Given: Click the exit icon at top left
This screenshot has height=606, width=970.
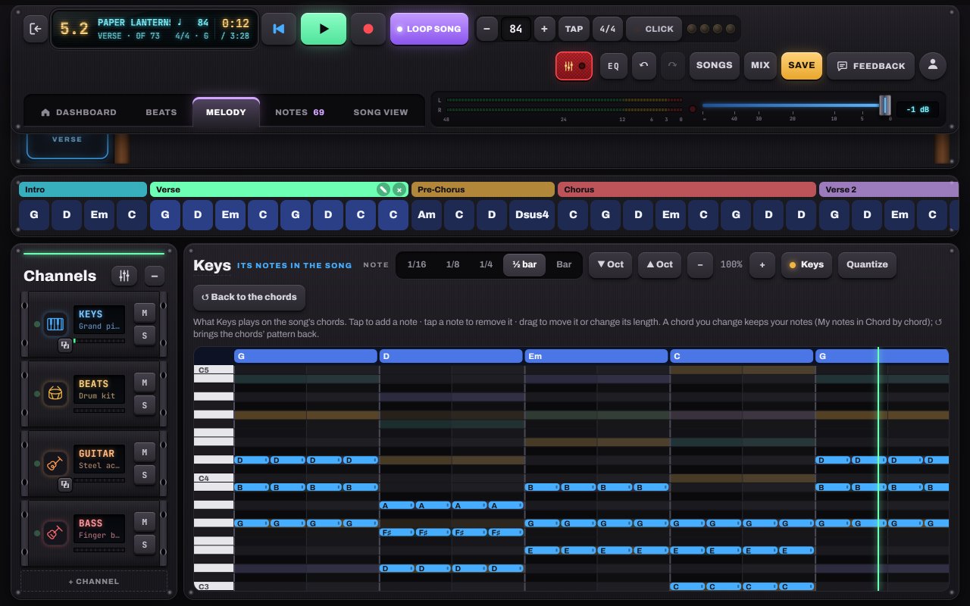Looking at the screenshot, I should (x=35, y=29).
